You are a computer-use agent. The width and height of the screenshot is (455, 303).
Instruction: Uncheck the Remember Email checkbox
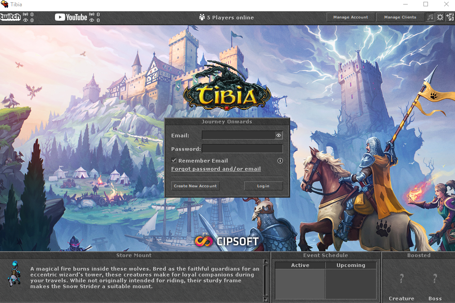pyautogui.click(x=174, y=160)
